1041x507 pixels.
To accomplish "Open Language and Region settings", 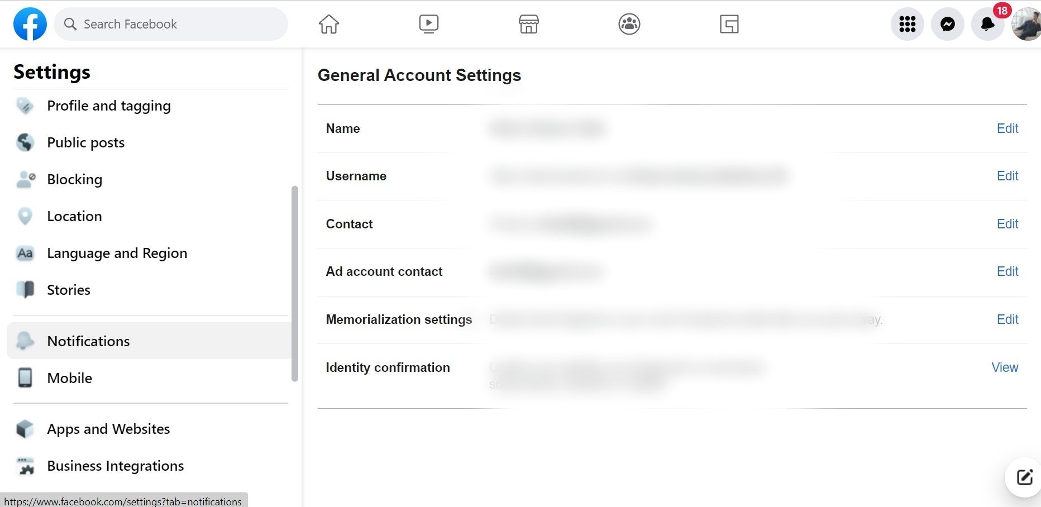I will (x=117, y=253).
